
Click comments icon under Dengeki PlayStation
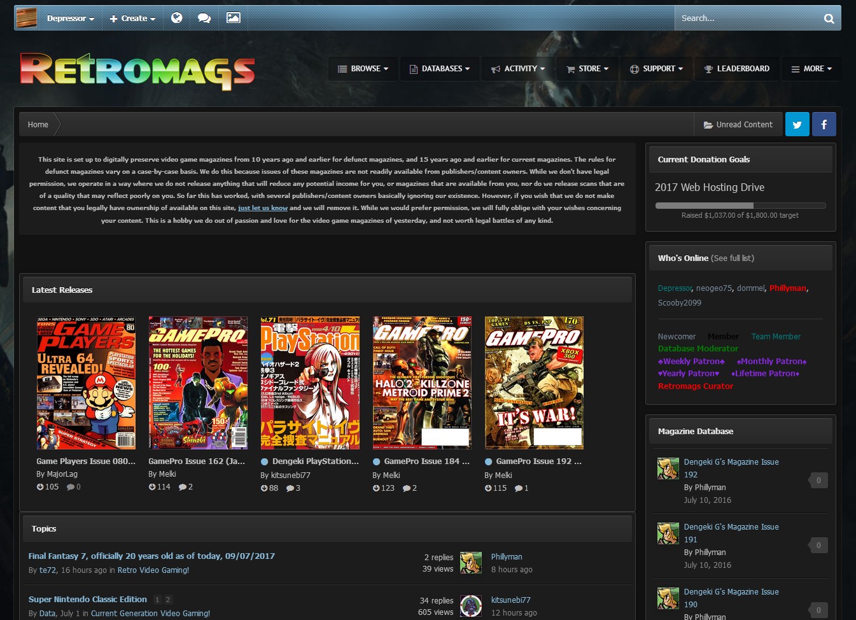(x=290, y=488)
